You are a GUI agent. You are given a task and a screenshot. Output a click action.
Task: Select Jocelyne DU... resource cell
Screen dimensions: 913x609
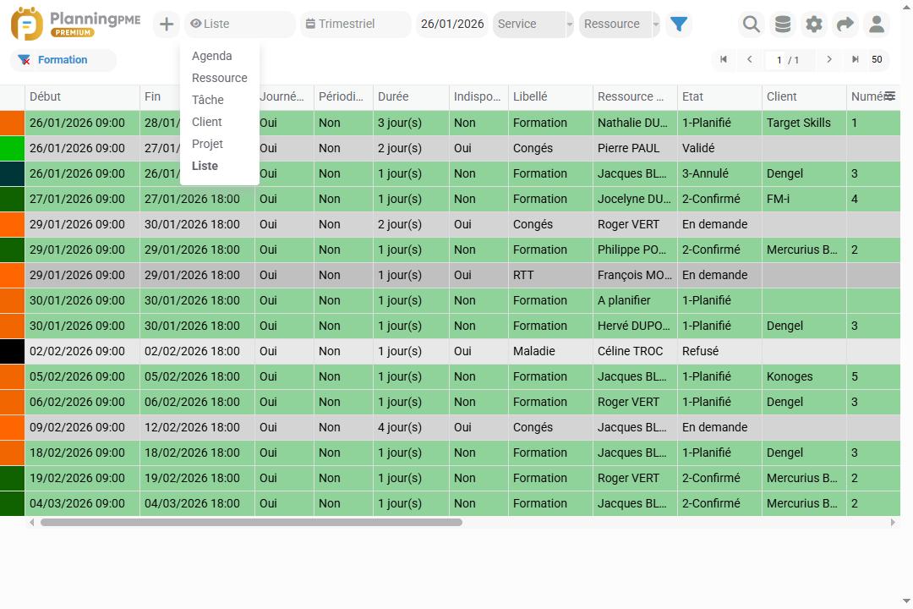(x=635, y=199)
